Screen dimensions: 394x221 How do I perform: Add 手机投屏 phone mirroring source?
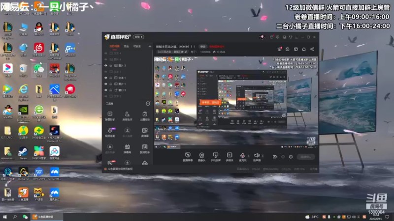tap(215, 157)
